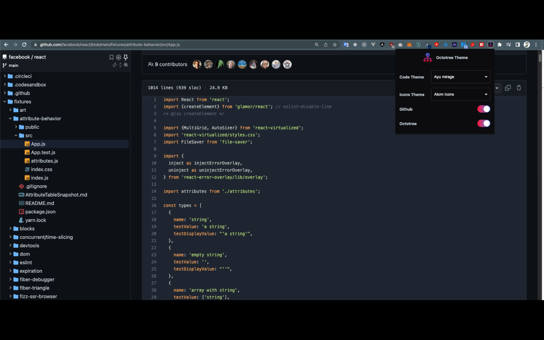The height and width of the screenshot is (340, 544).
Task: Click the first contributor avatar
Action: point(197,64)
